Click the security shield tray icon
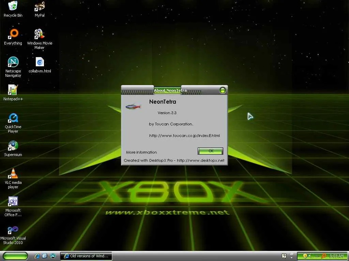Viewport: 349px width, 261px height. (x=305, y=256)
